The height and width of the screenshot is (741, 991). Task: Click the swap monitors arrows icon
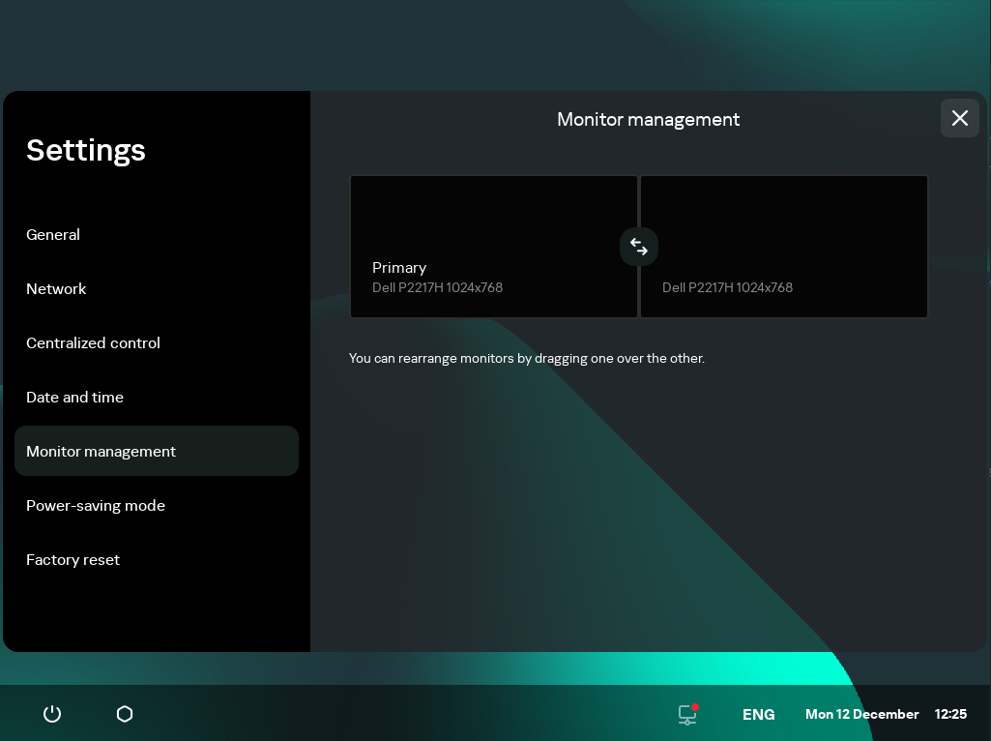pos(638,247)
